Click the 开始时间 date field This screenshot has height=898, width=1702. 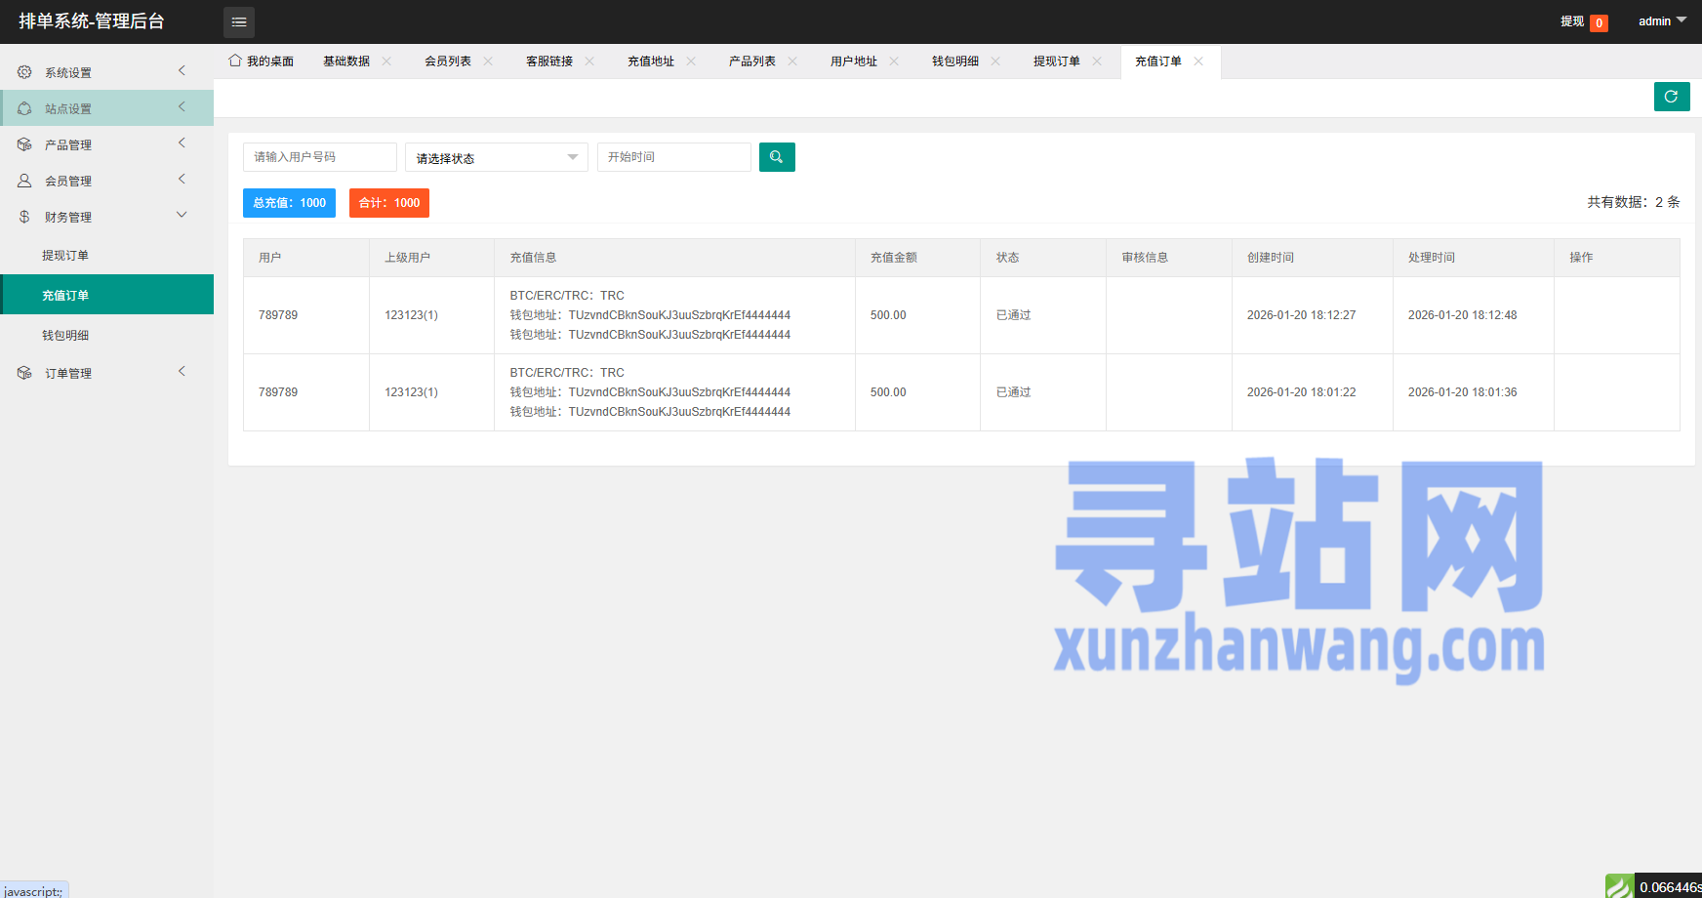pos(673,157)
